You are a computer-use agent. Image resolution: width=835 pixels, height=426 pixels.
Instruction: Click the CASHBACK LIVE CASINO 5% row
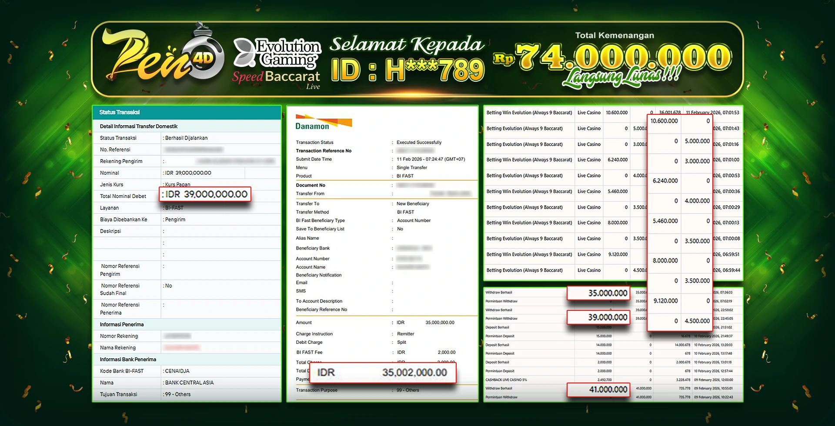point(506,380)
